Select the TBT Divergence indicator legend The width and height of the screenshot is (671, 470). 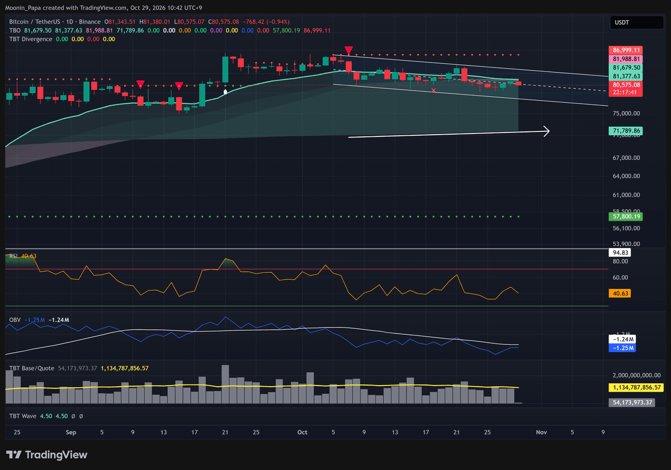[x=31, y=39]
